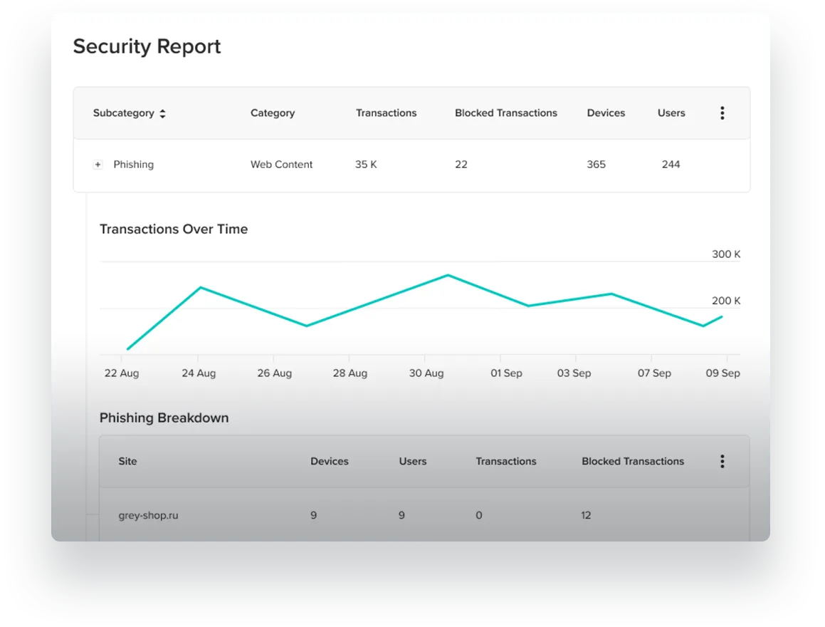This screenshot has width=825, height=627.
Task: Open the Security Report table options menu
Action: click(x=722, y=113)
